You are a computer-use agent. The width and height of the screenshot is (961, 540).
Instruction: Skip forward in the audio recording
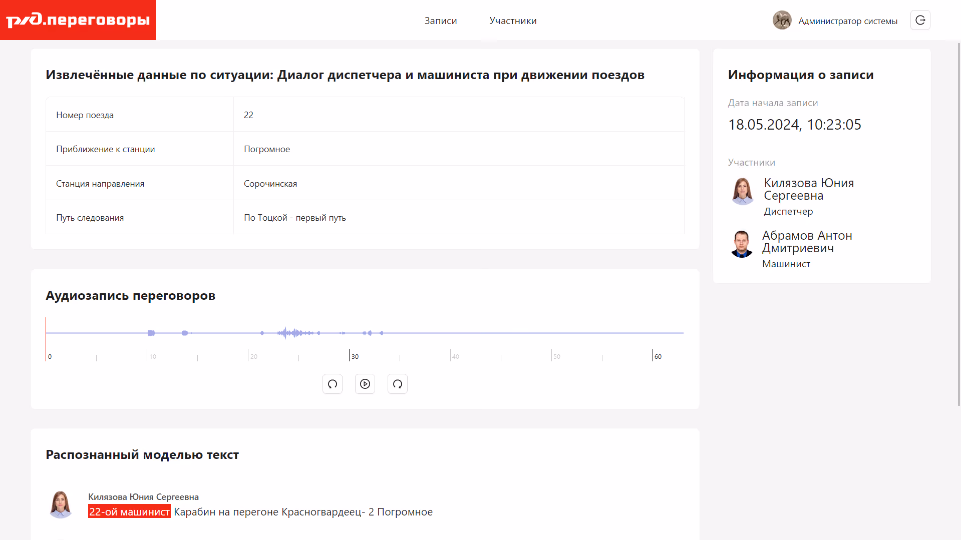[398, 384]
